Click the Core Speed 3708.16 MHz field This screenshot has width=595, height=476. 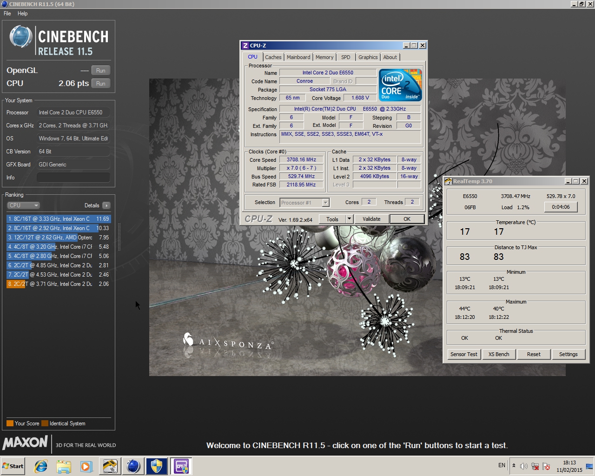(301, 160)
